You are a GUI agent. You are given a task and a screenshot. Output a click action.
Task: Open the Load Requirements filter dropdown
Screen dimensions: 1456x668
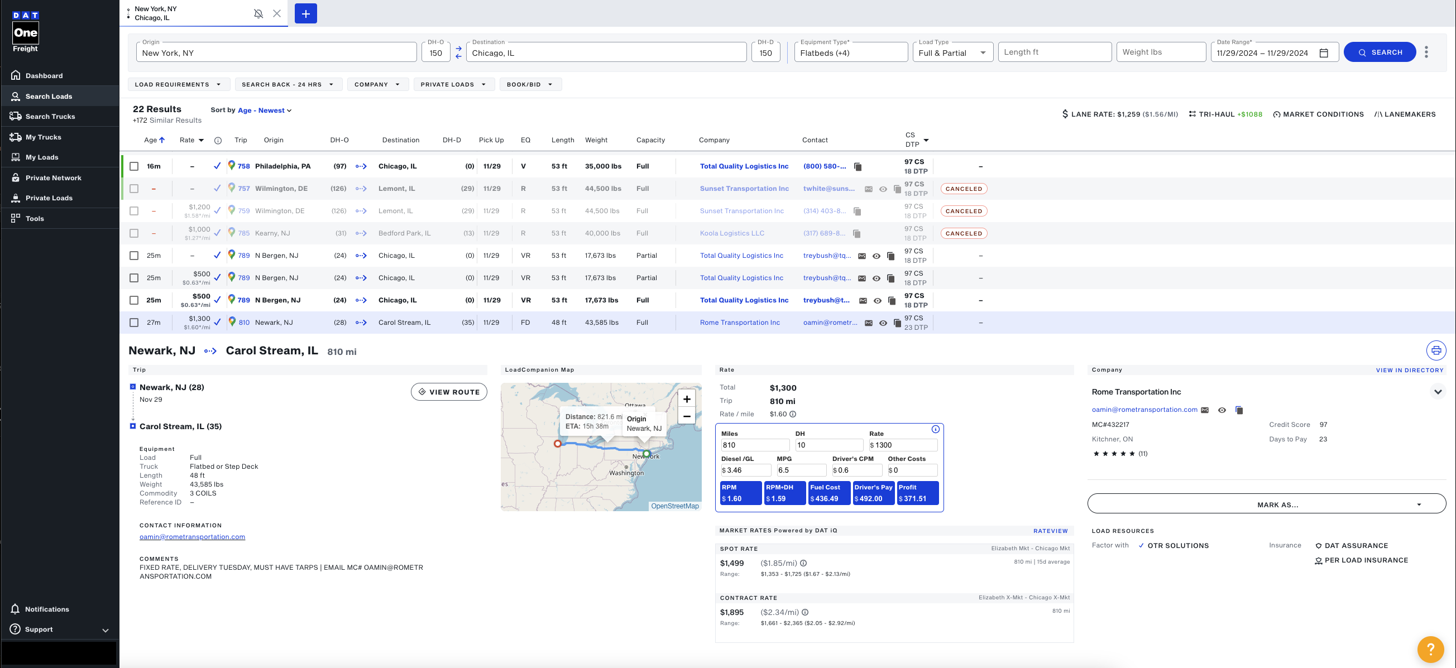coord(179,84)
